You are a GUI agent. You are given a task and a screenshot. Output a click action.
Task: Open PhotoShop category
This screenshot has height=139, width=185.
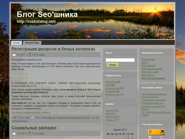point(111,82)
